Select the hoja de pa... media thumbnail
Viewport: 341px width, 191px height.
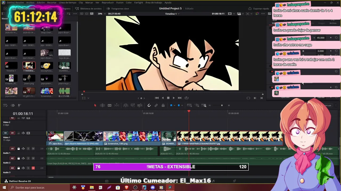pos(64,53)
